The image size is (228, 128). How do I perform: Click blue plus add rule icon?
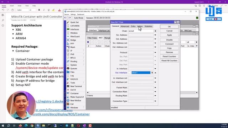click(88, 42)
